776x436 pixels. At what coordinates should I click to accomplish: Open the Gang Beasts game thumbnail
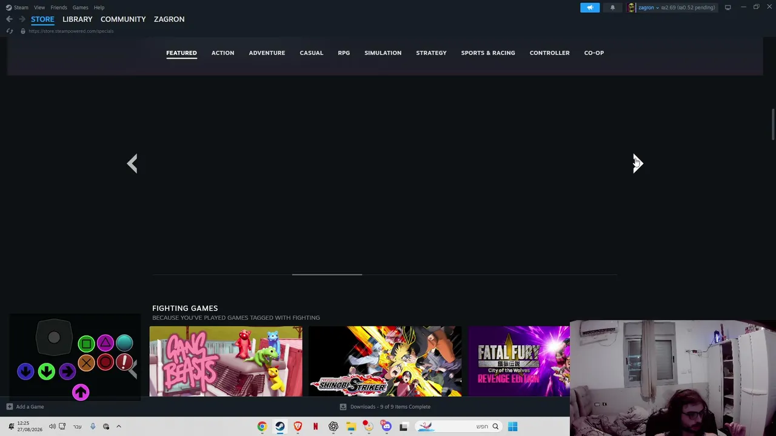(x=226, y=362)
